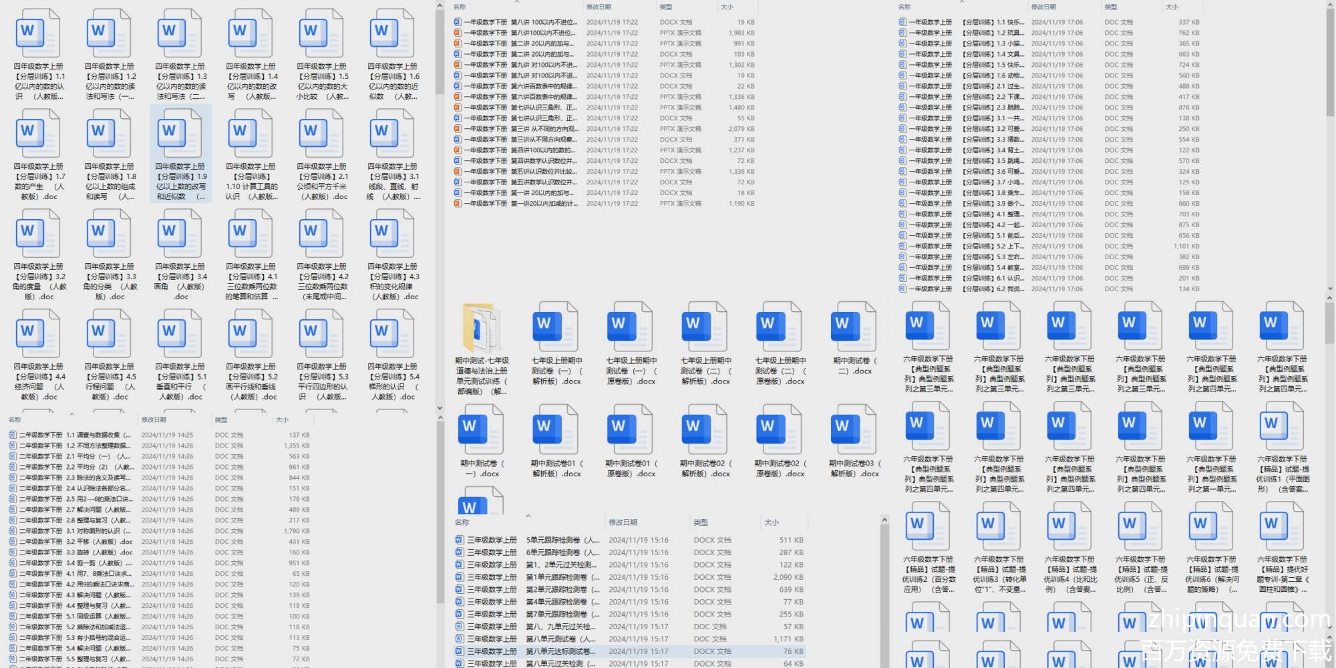This screenshot has height=668, width=1336.
Task: Click Word icon for 四年级数学上册 5.4 梯形的认识
Action: [393, 334]
